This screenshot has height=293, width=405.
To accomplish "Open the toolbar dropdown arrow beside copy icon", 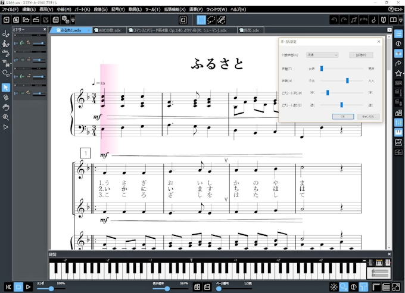I will click(73, 21).
